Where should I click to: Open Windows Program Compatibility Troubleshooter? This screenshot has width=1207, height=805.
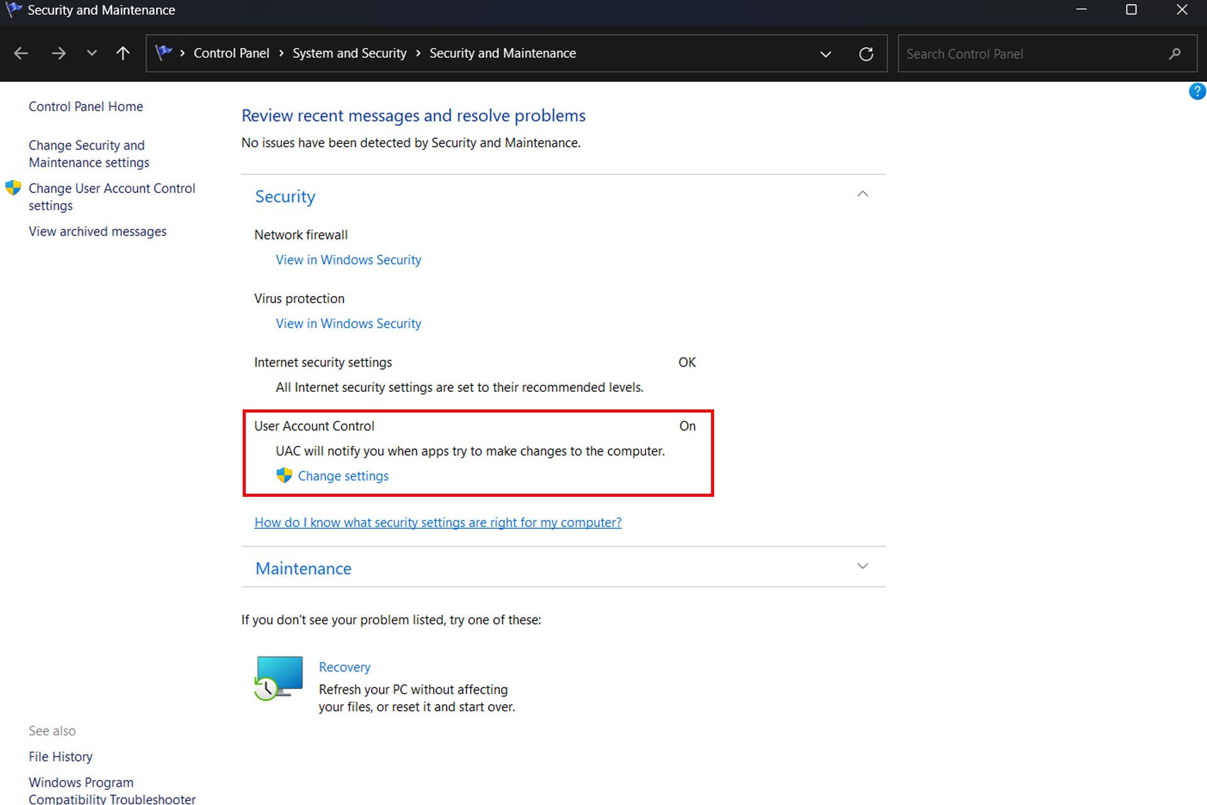[112, 791]
